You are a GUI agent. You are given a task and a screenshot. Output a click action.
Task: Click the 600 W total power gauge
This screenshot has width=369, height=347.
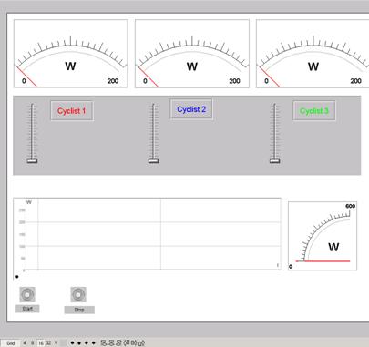pos(323,236)
